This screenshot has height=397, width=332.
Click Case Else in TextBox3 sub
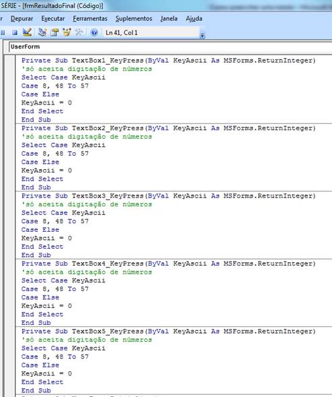pyautogui.click(x=40, y=230)
